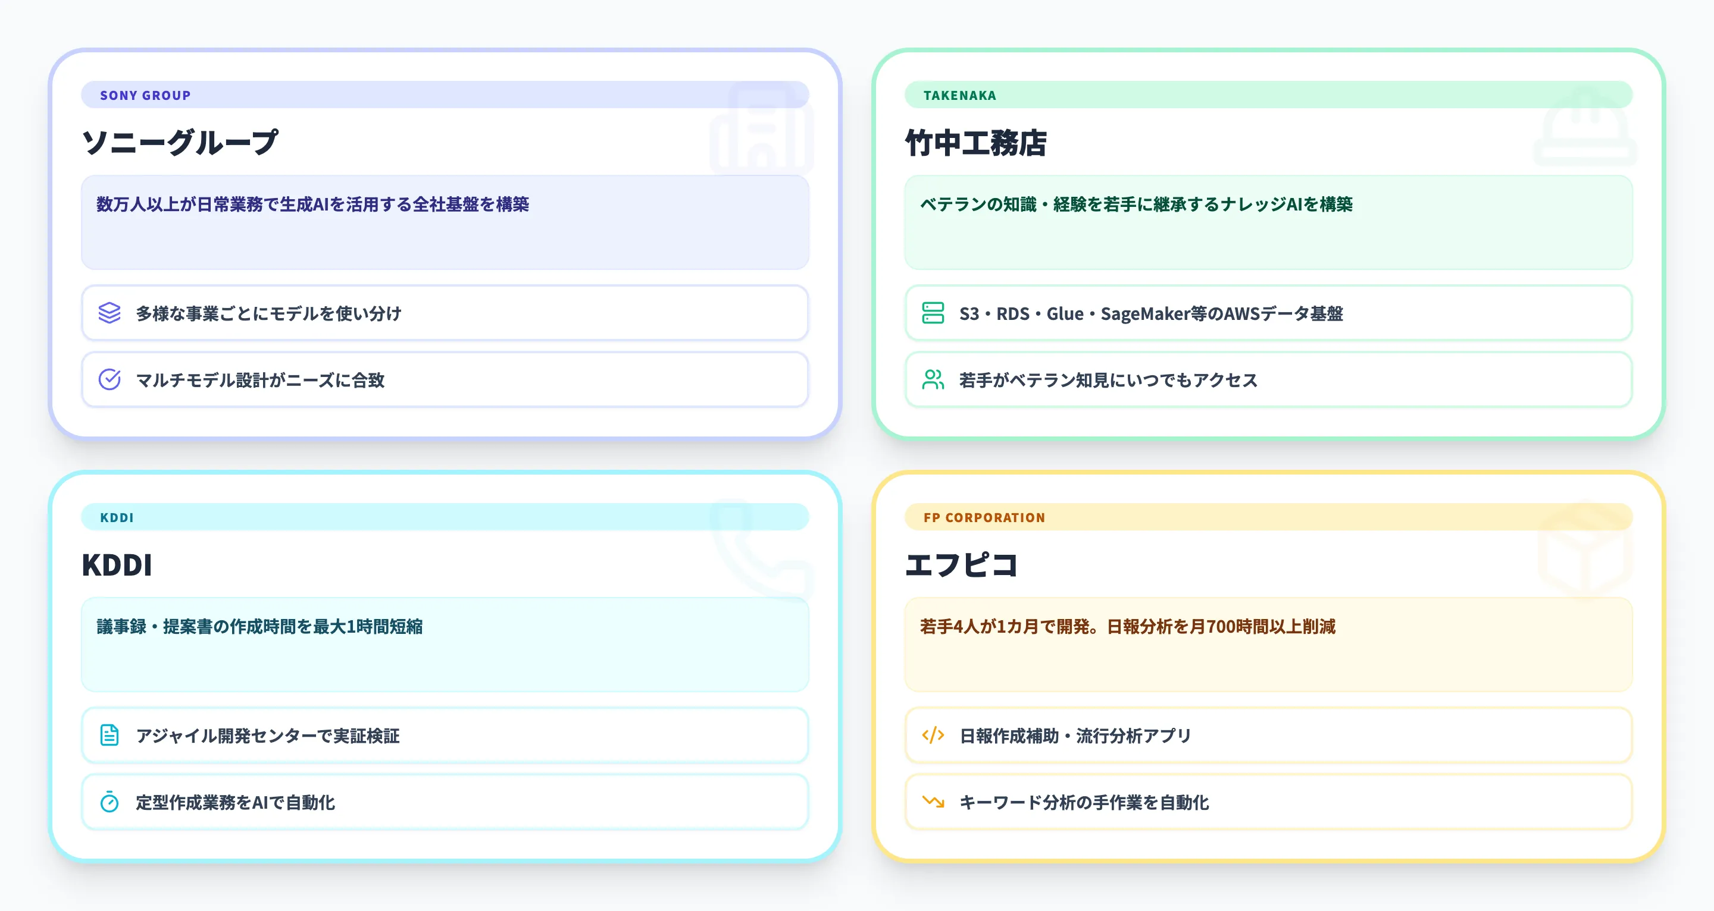Click the code brackets icon beside 日報作成補助

coord(933,735)
